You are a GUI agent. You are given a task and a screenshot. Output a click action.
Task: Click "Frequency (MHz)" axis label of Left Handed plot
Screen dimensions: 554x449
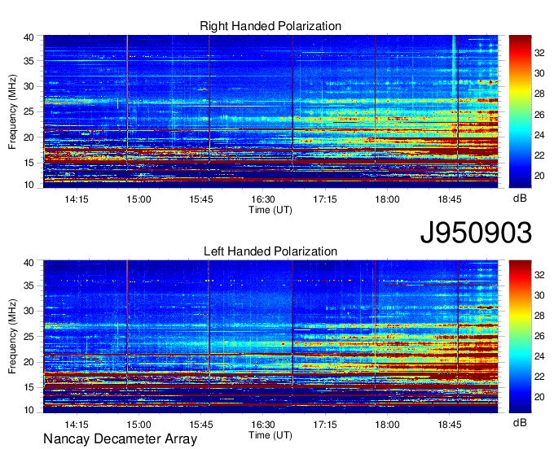12,337
